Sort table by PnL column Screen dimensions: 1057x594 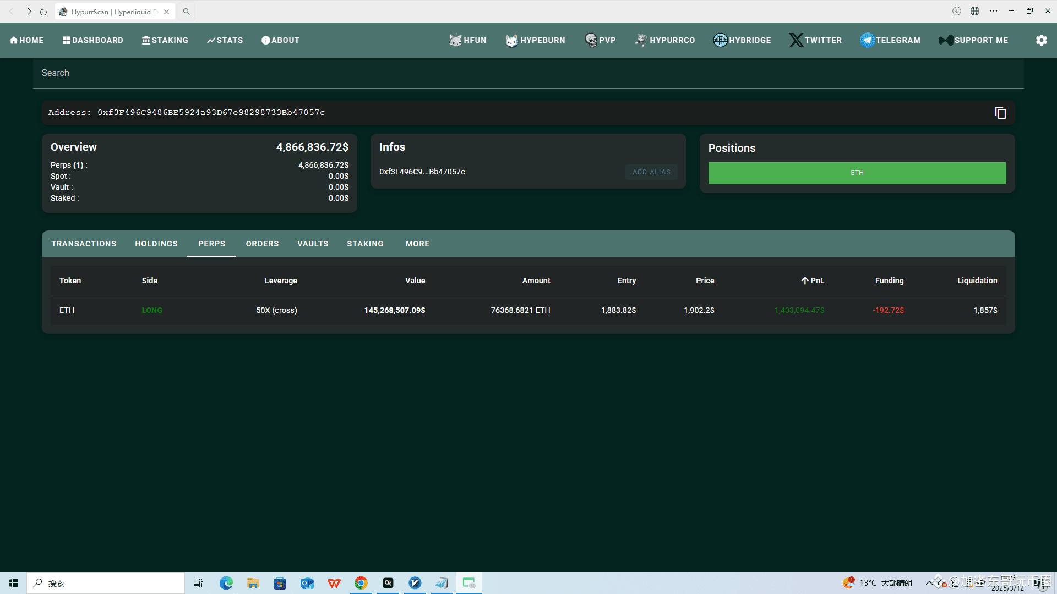pyautogui.click(x=813, y=280)
